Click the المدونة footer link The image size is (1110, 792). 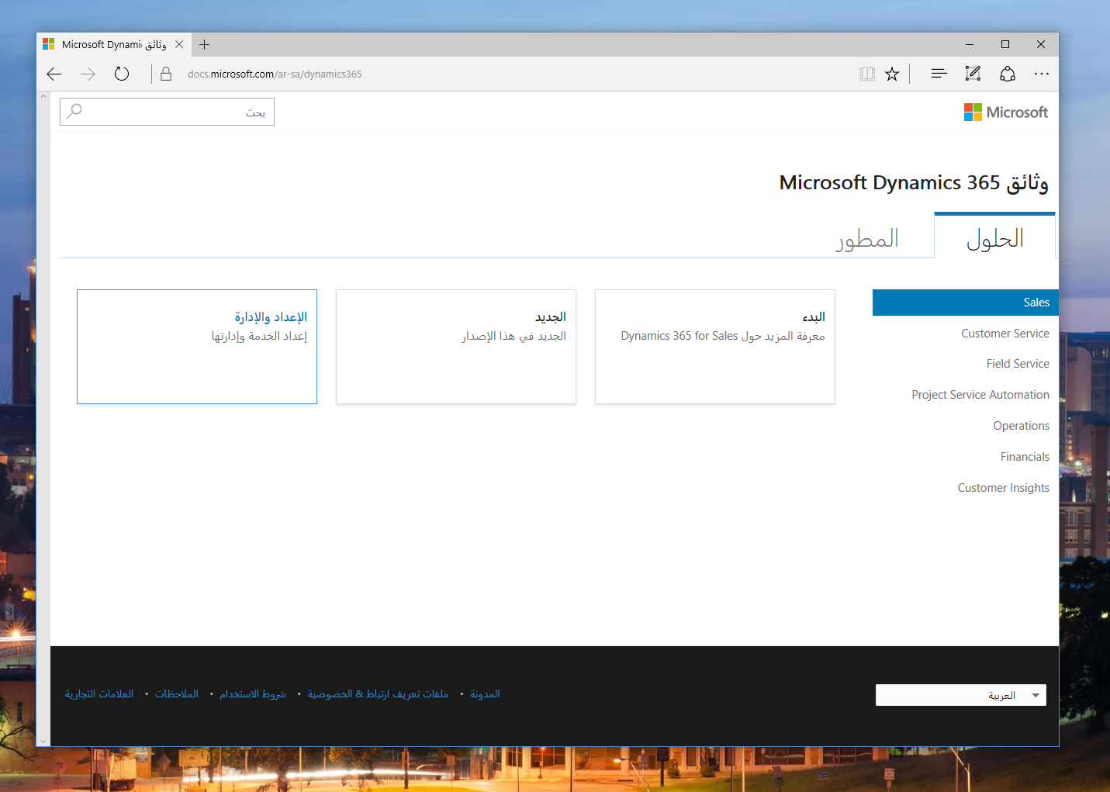click(485, 694)
